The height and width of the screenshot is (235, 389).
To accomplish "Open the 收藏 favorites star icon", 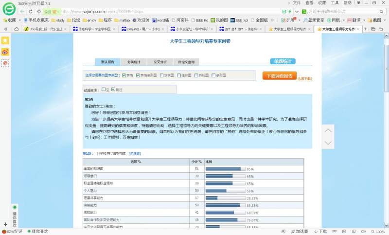I will coord(5,20).
